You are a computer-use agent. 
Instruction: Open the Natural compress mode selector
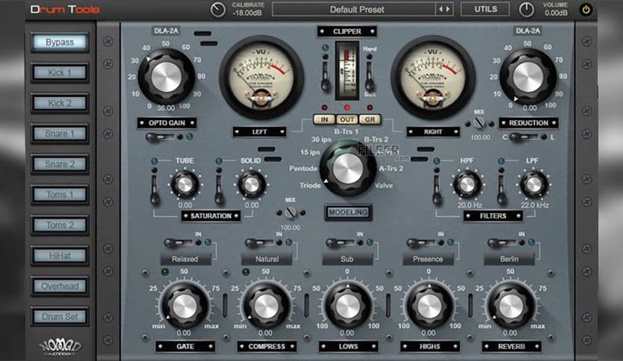click(x=267, y=260)
